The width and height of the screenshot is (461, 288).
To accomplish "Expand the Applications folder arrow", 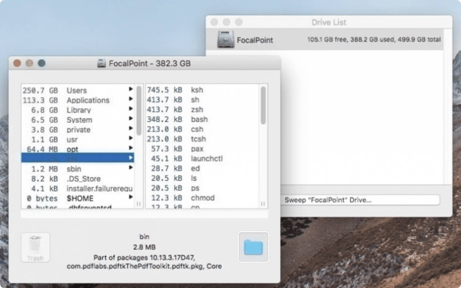I will (x=131, y=99).
